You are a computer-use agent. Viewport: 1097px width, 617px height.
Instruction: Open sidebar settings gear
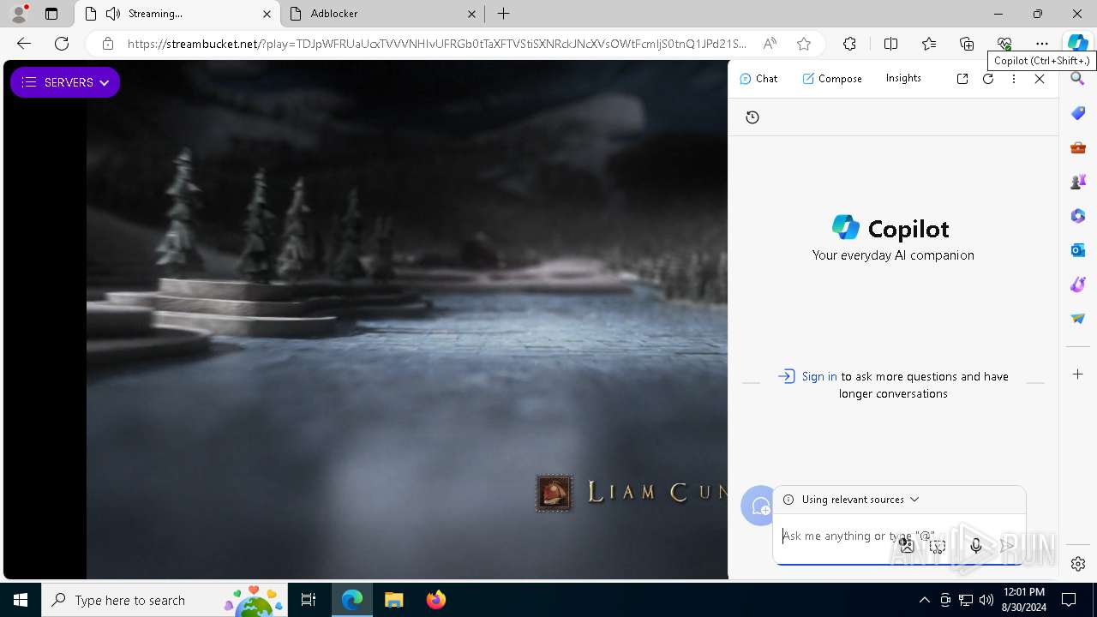(x=1078, y=564)
